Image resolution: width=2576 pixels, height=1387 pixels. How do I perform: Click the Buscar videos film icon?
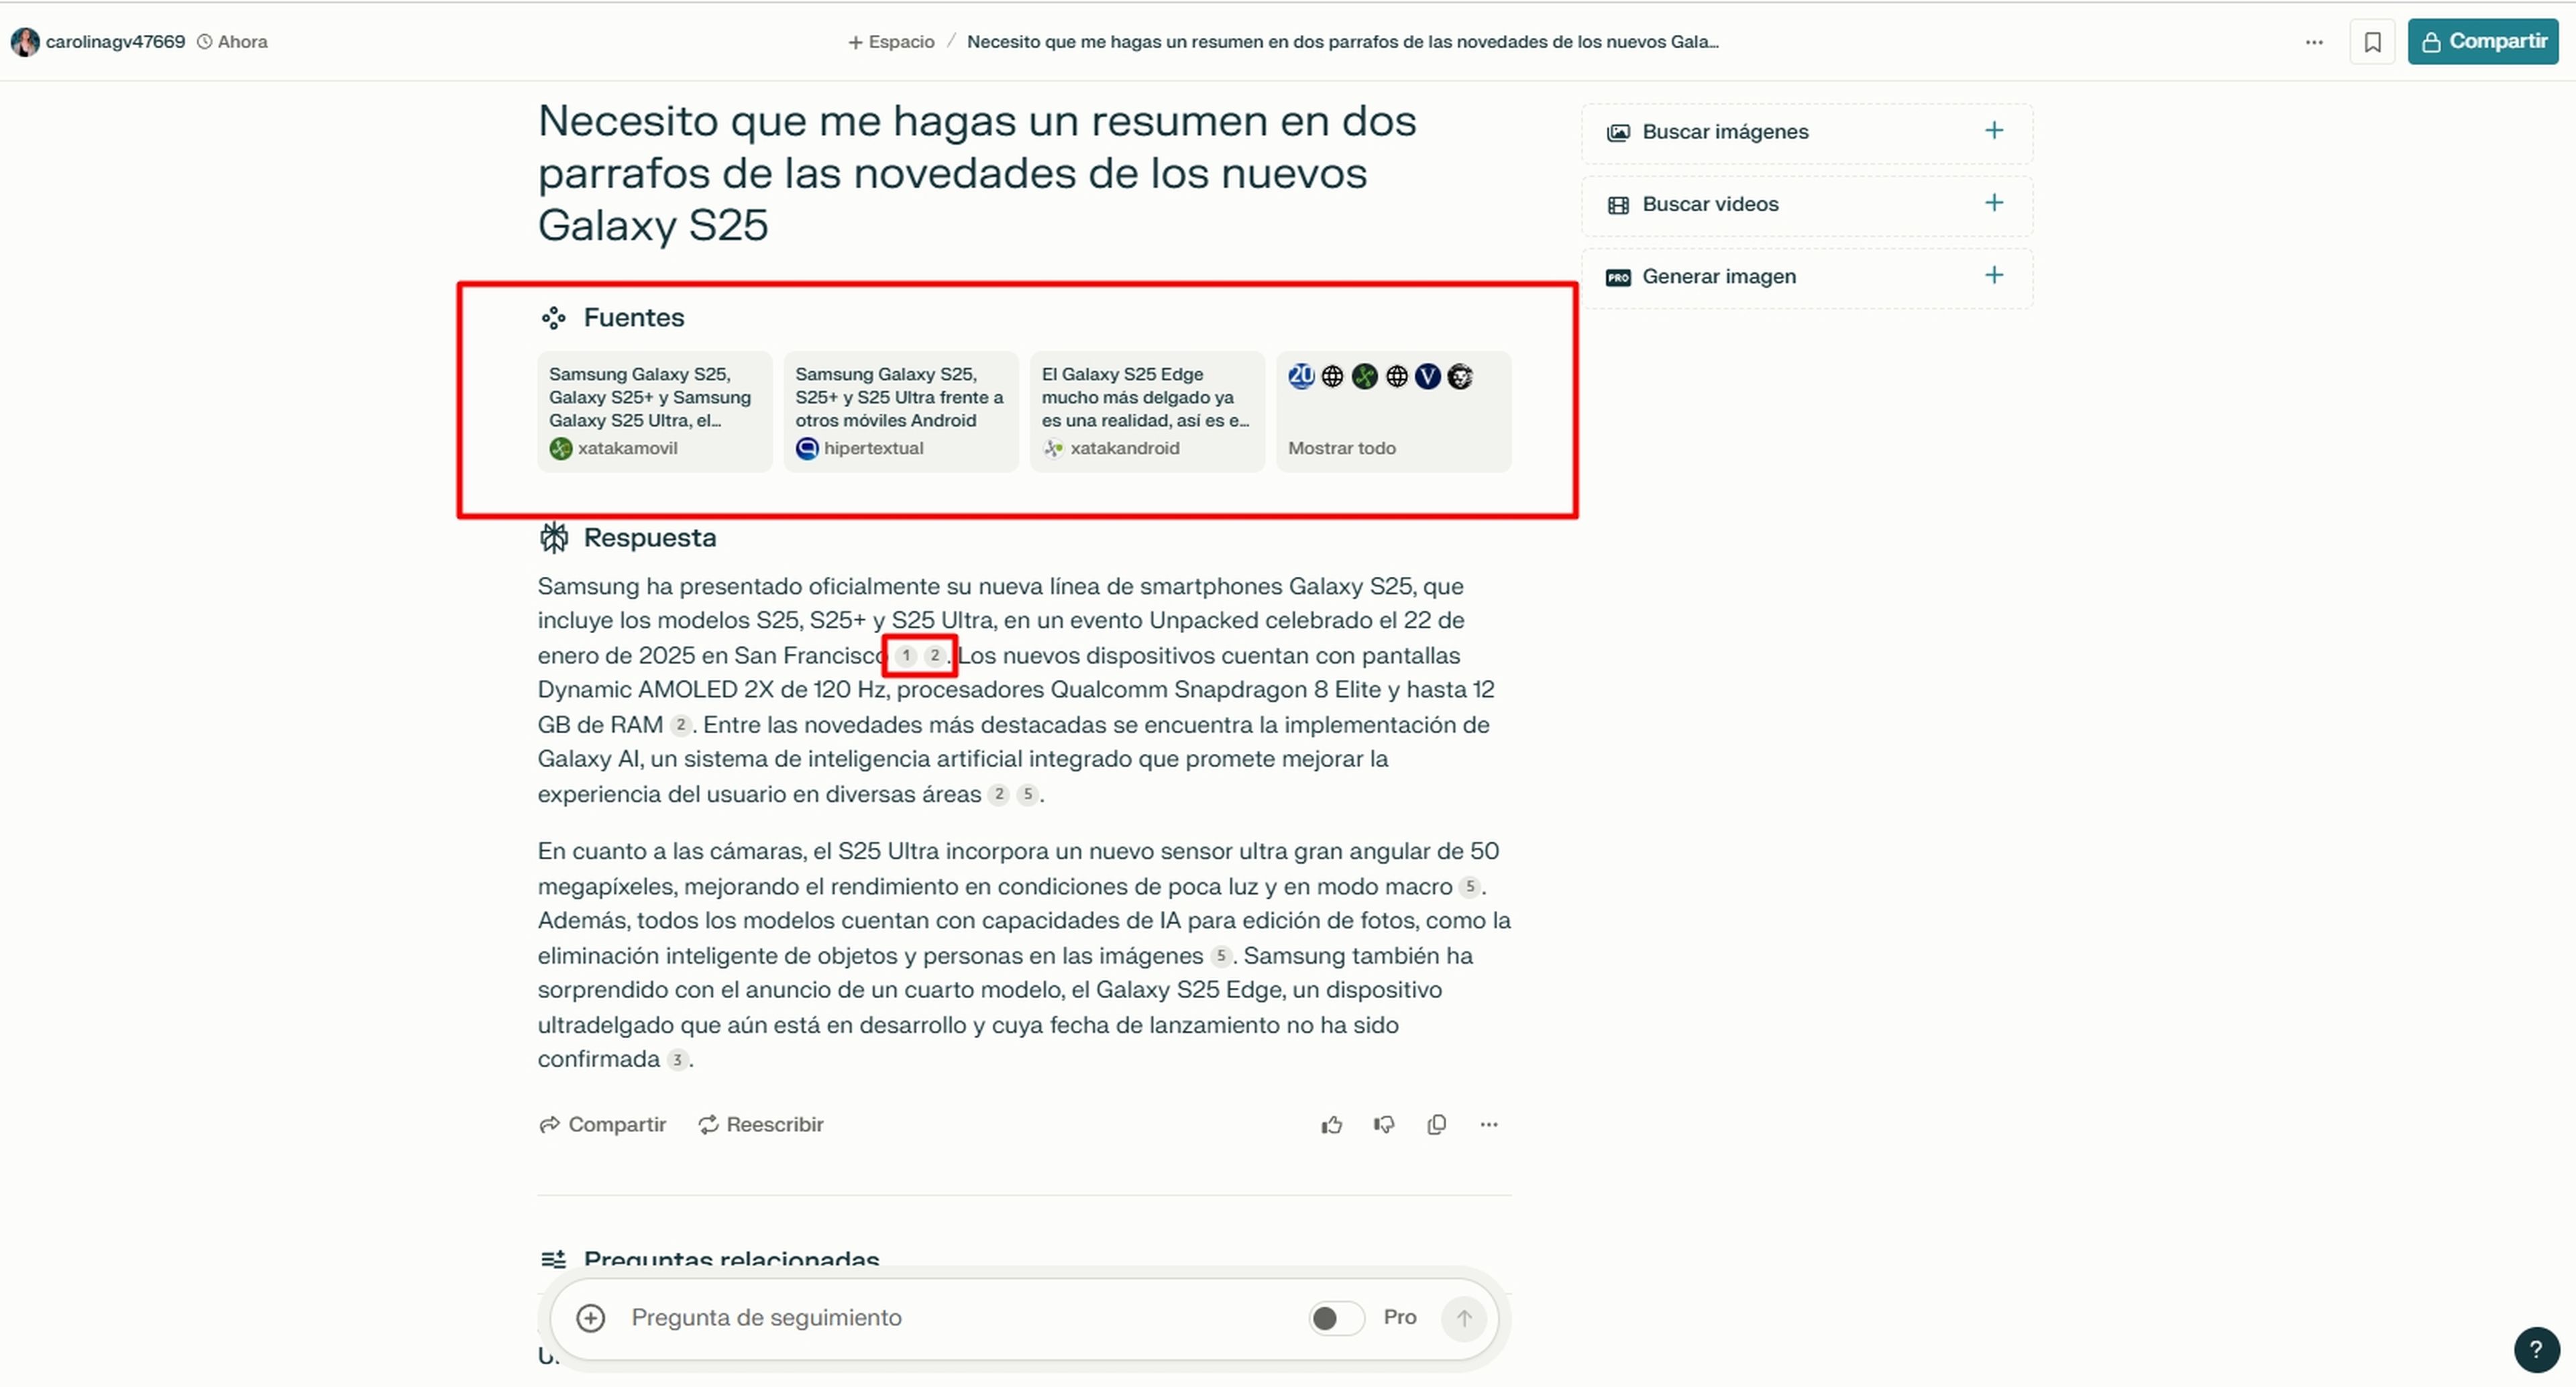pyautogui.click(x=1618, y=205)
